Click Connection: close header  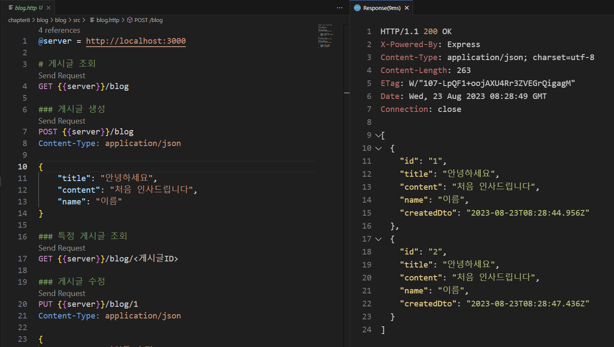(421, 109)
